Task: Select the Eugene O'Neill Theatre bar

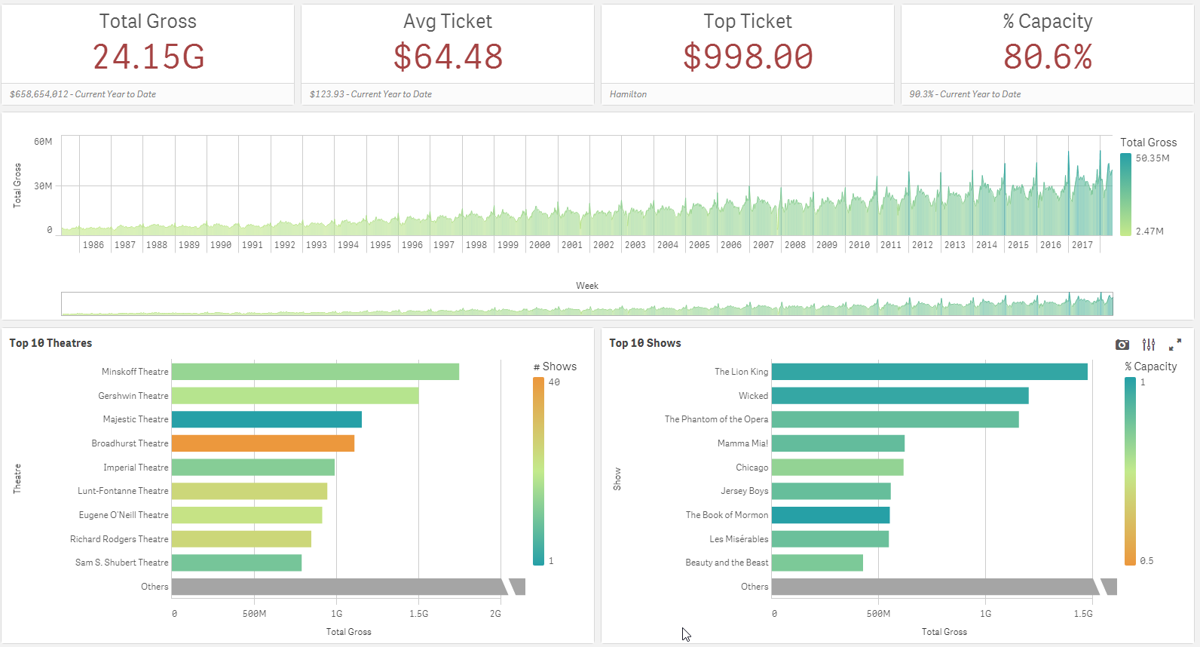Action: click(246, 515)
